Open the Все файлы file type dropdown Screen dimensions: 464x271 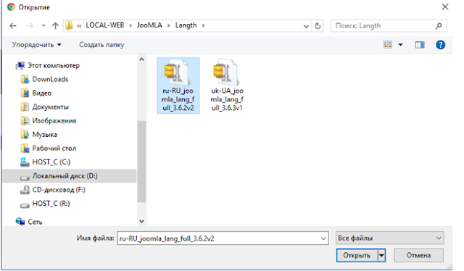390,238
